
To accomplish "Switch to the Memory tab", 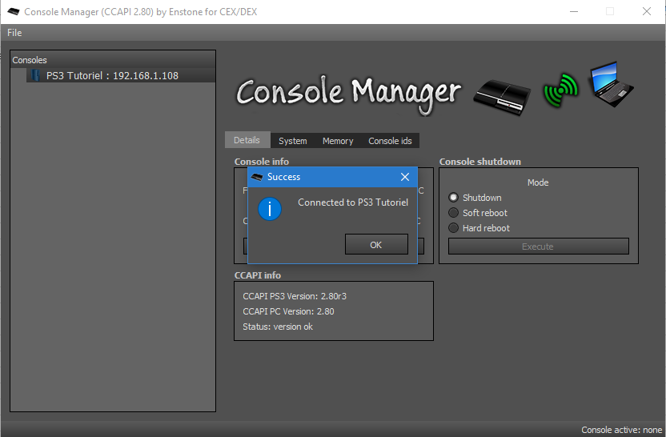I will click(338, 141).
